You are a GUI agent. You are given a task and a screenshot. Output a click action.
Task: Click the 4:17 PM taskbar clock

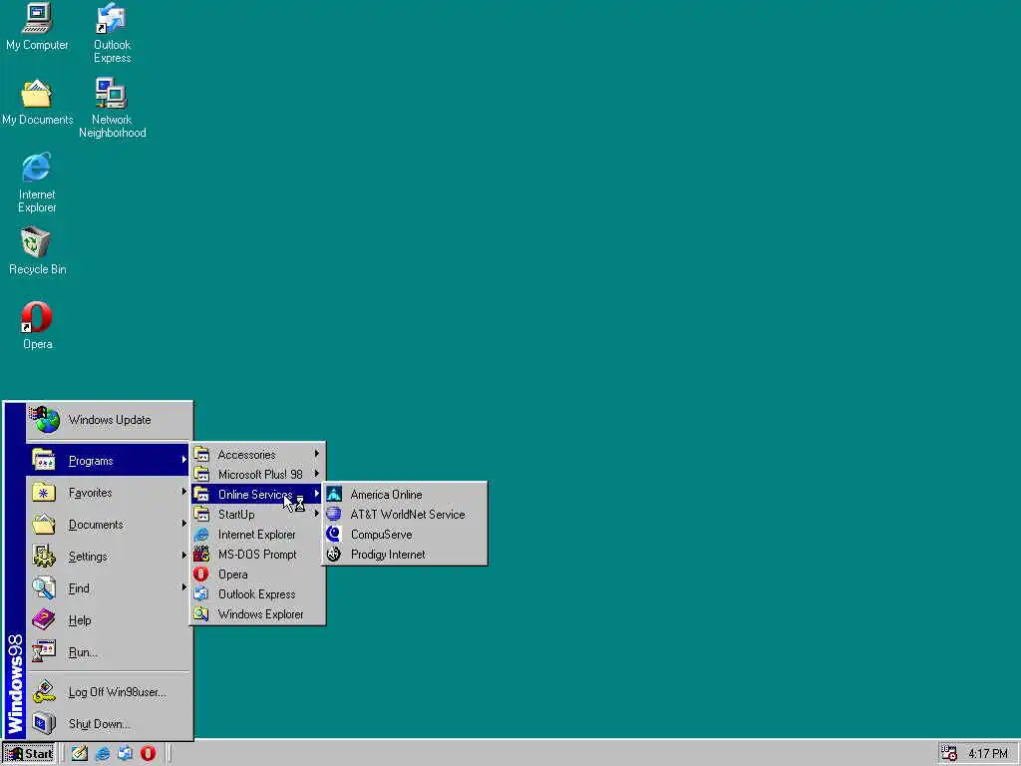(988, 754)
